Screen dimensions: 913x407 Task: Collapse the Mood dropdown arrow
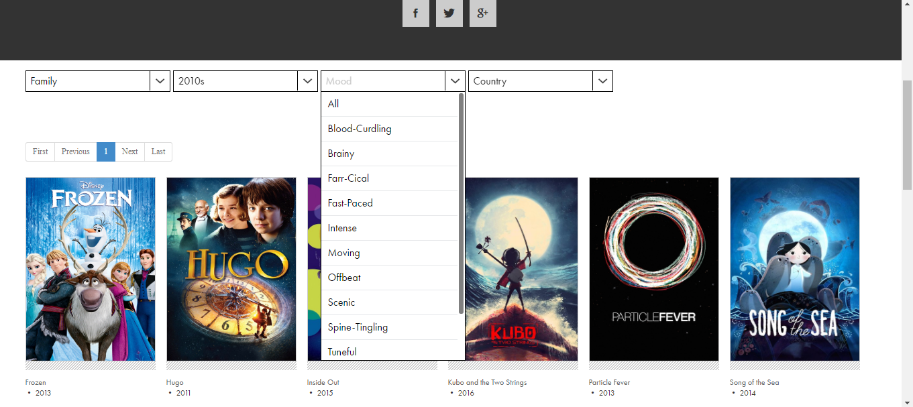pyautogui.click(x=455, y=81)
